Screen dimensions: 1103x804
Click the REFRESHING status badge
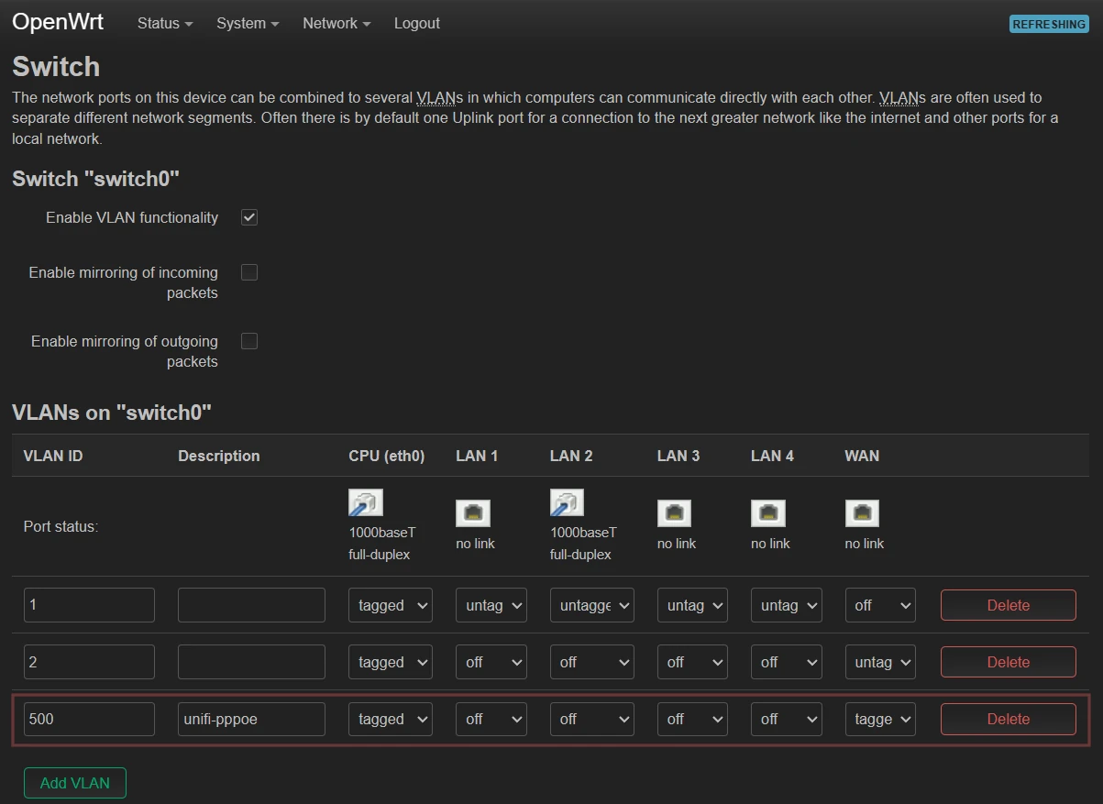click(1049, 25)
